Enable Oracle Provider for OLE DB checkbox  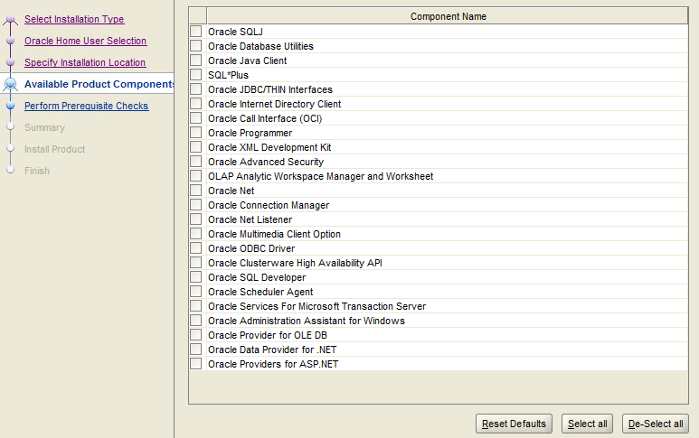click(x=195, y=335)
